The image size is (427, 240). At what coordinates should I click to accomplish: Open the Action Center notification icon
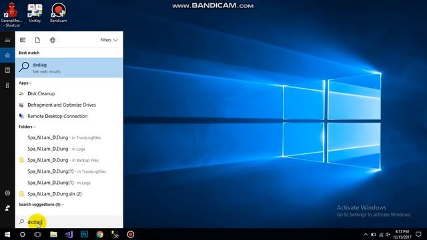pos(418,234)
